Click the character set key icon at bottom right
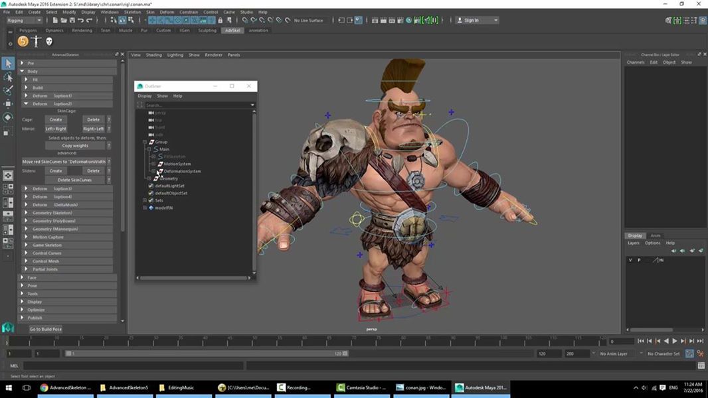Viewport: 708px width, 398px height. tap(700, 354)
